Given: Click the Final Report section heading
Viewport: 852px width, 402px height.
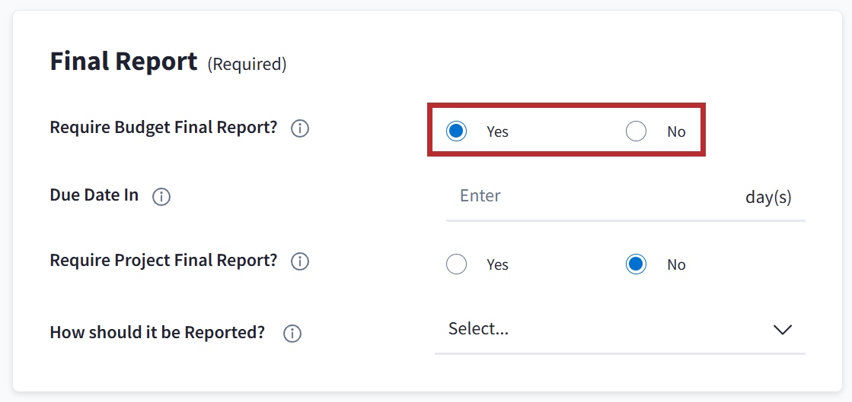Looking at the screenshot, I should (123, 61).
